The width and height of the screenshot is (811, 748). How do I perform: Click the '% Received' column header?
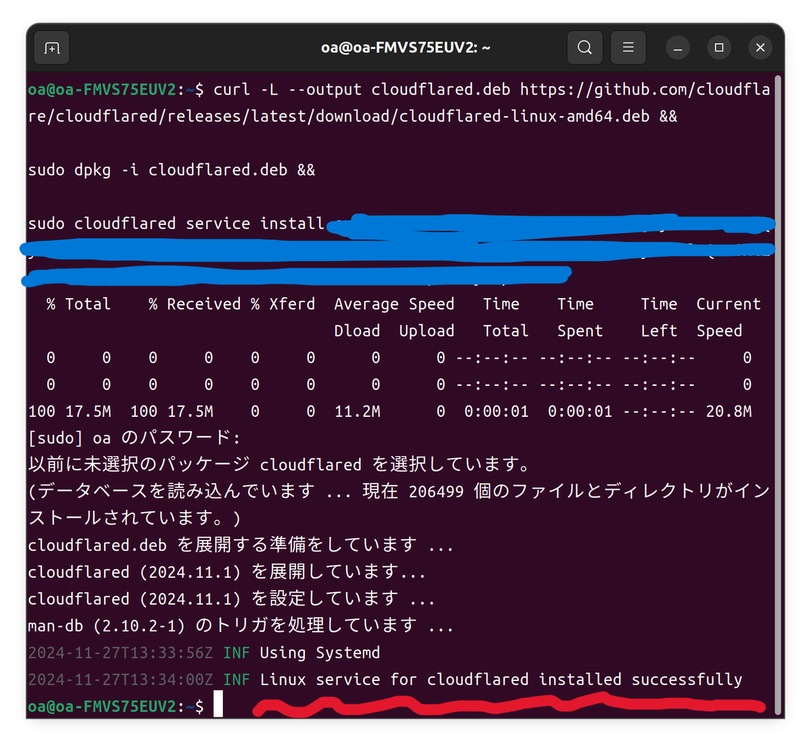[195, 304]
